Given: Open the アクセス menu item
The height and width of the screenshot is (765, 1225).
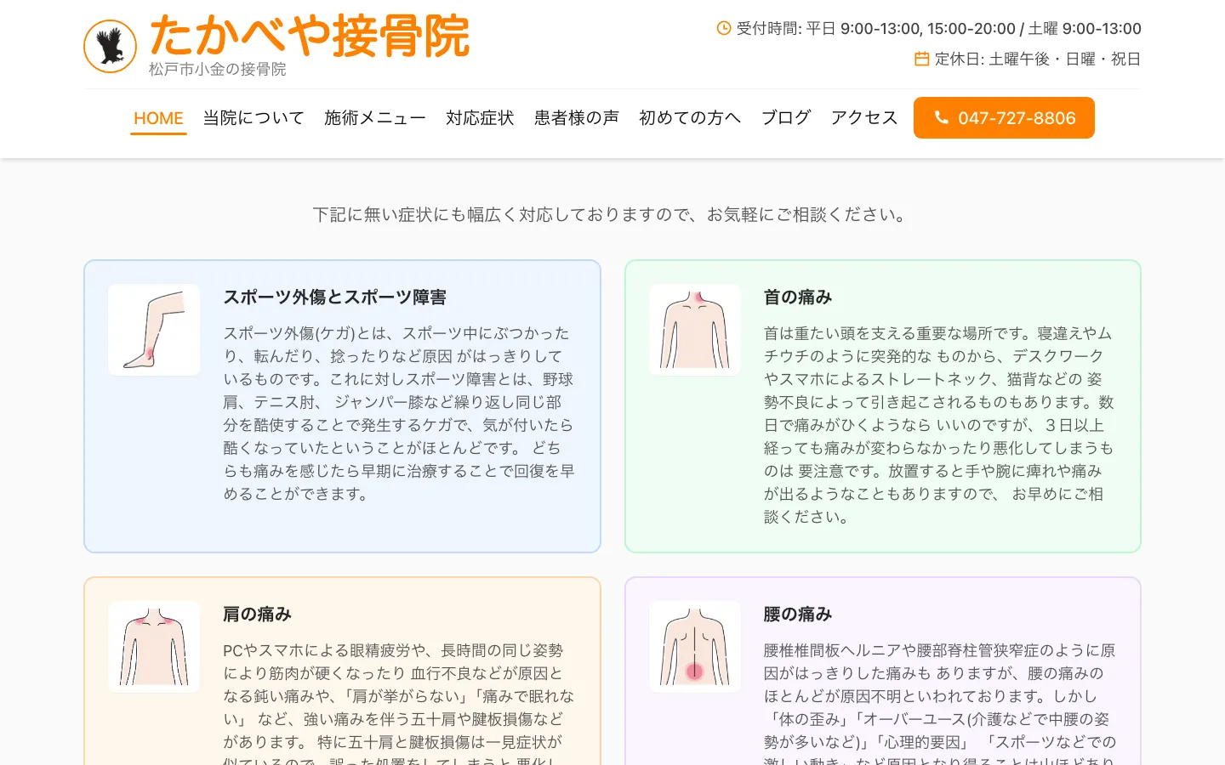Looking at the screenshot, I should [864, 118].
